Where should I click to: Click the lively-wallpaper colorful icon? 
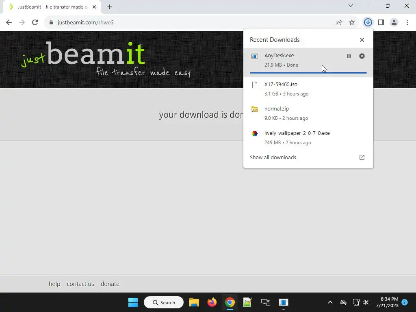[255, 133]
